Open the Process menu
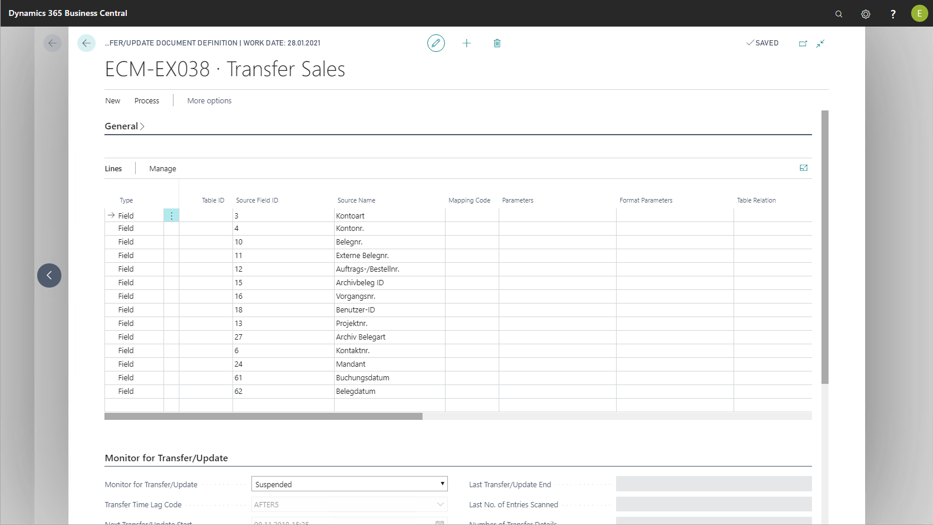The image size is (933, 525). [x=146, y=101]
